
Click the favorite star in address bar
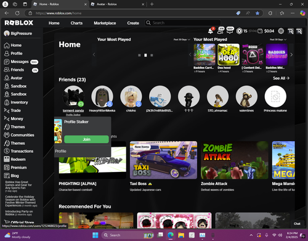257,13
